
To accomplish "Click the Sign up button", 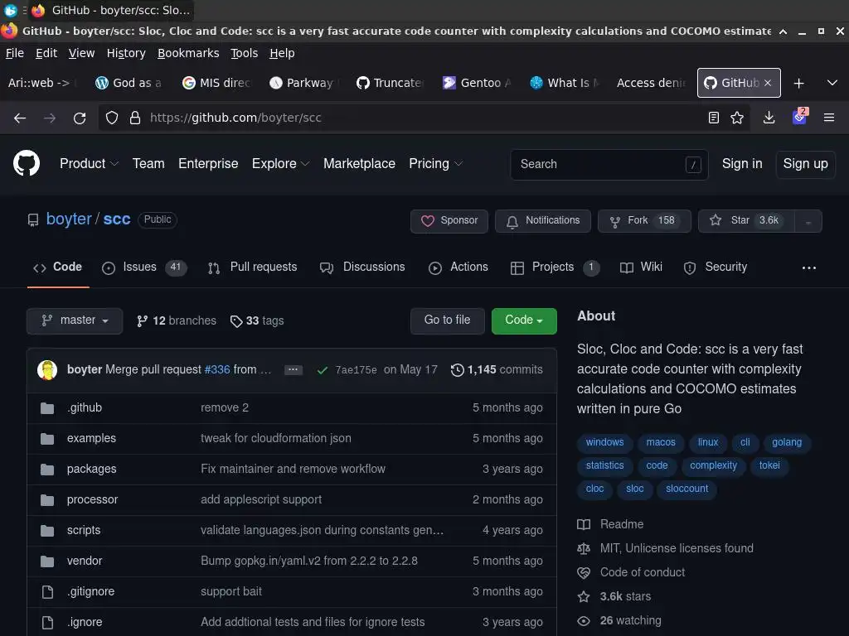I will (806, 165).
